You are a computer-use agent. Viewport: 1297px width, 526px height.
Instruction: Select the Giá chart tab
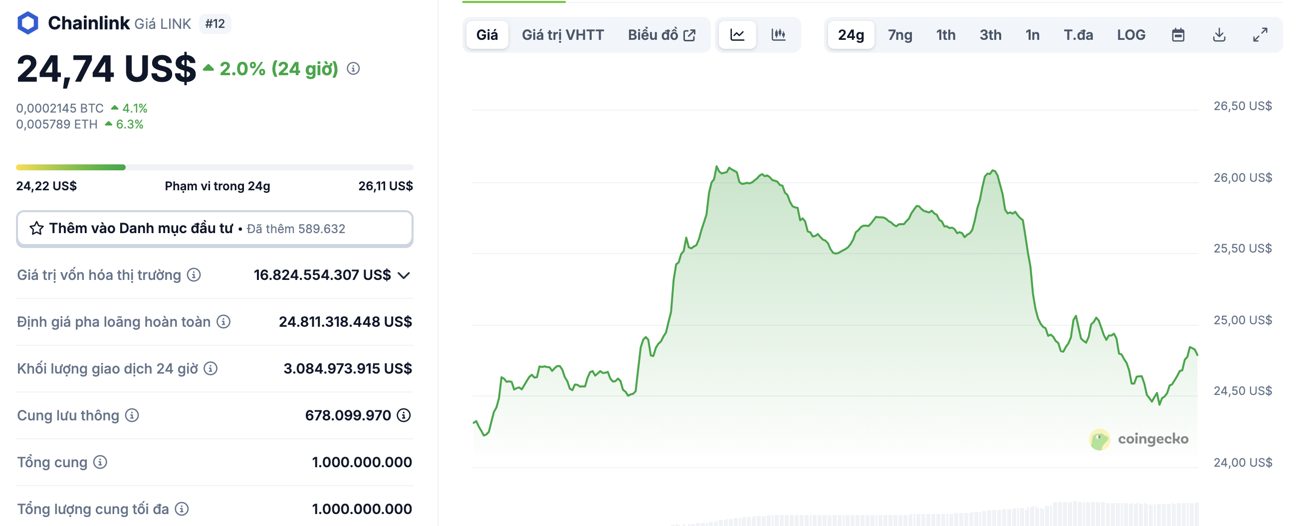click(x=487, y=35)
